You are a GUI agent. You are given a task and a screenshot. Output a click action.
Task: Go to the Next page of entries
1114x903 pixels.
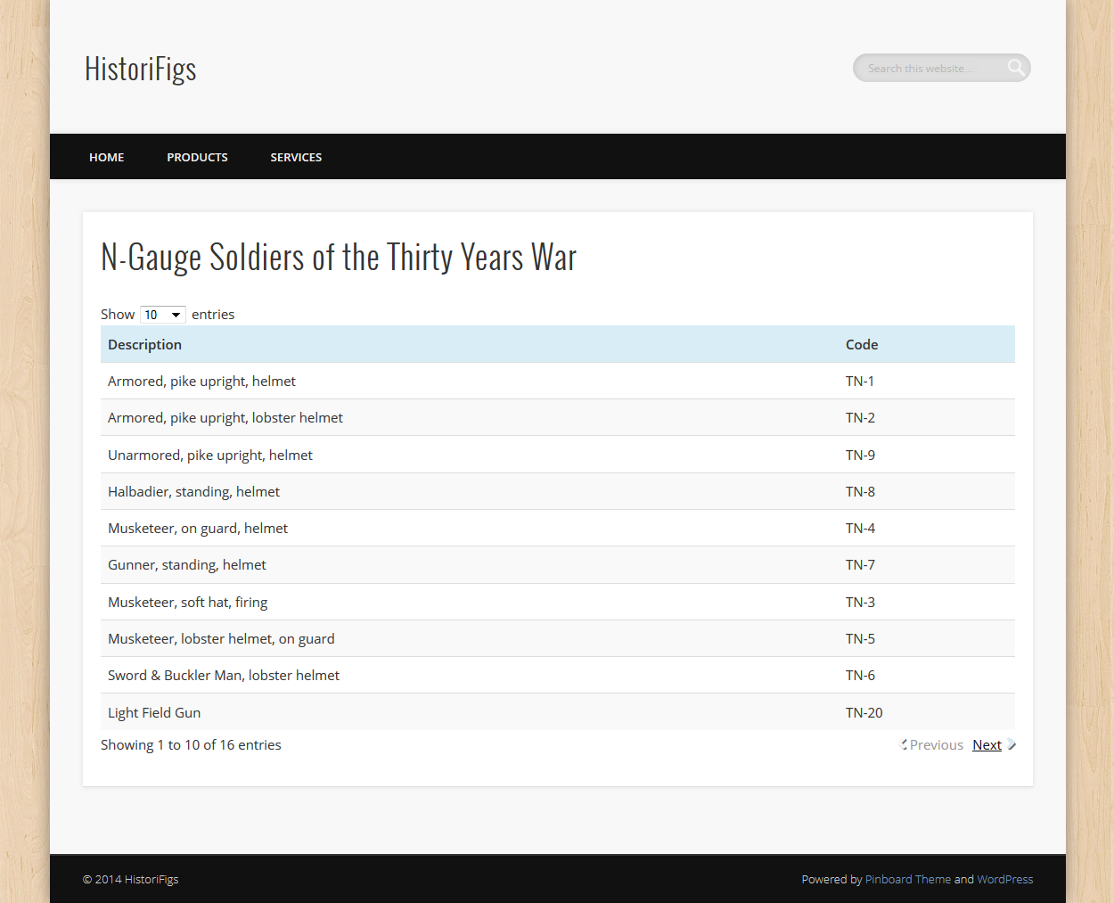tap(987, 745)
